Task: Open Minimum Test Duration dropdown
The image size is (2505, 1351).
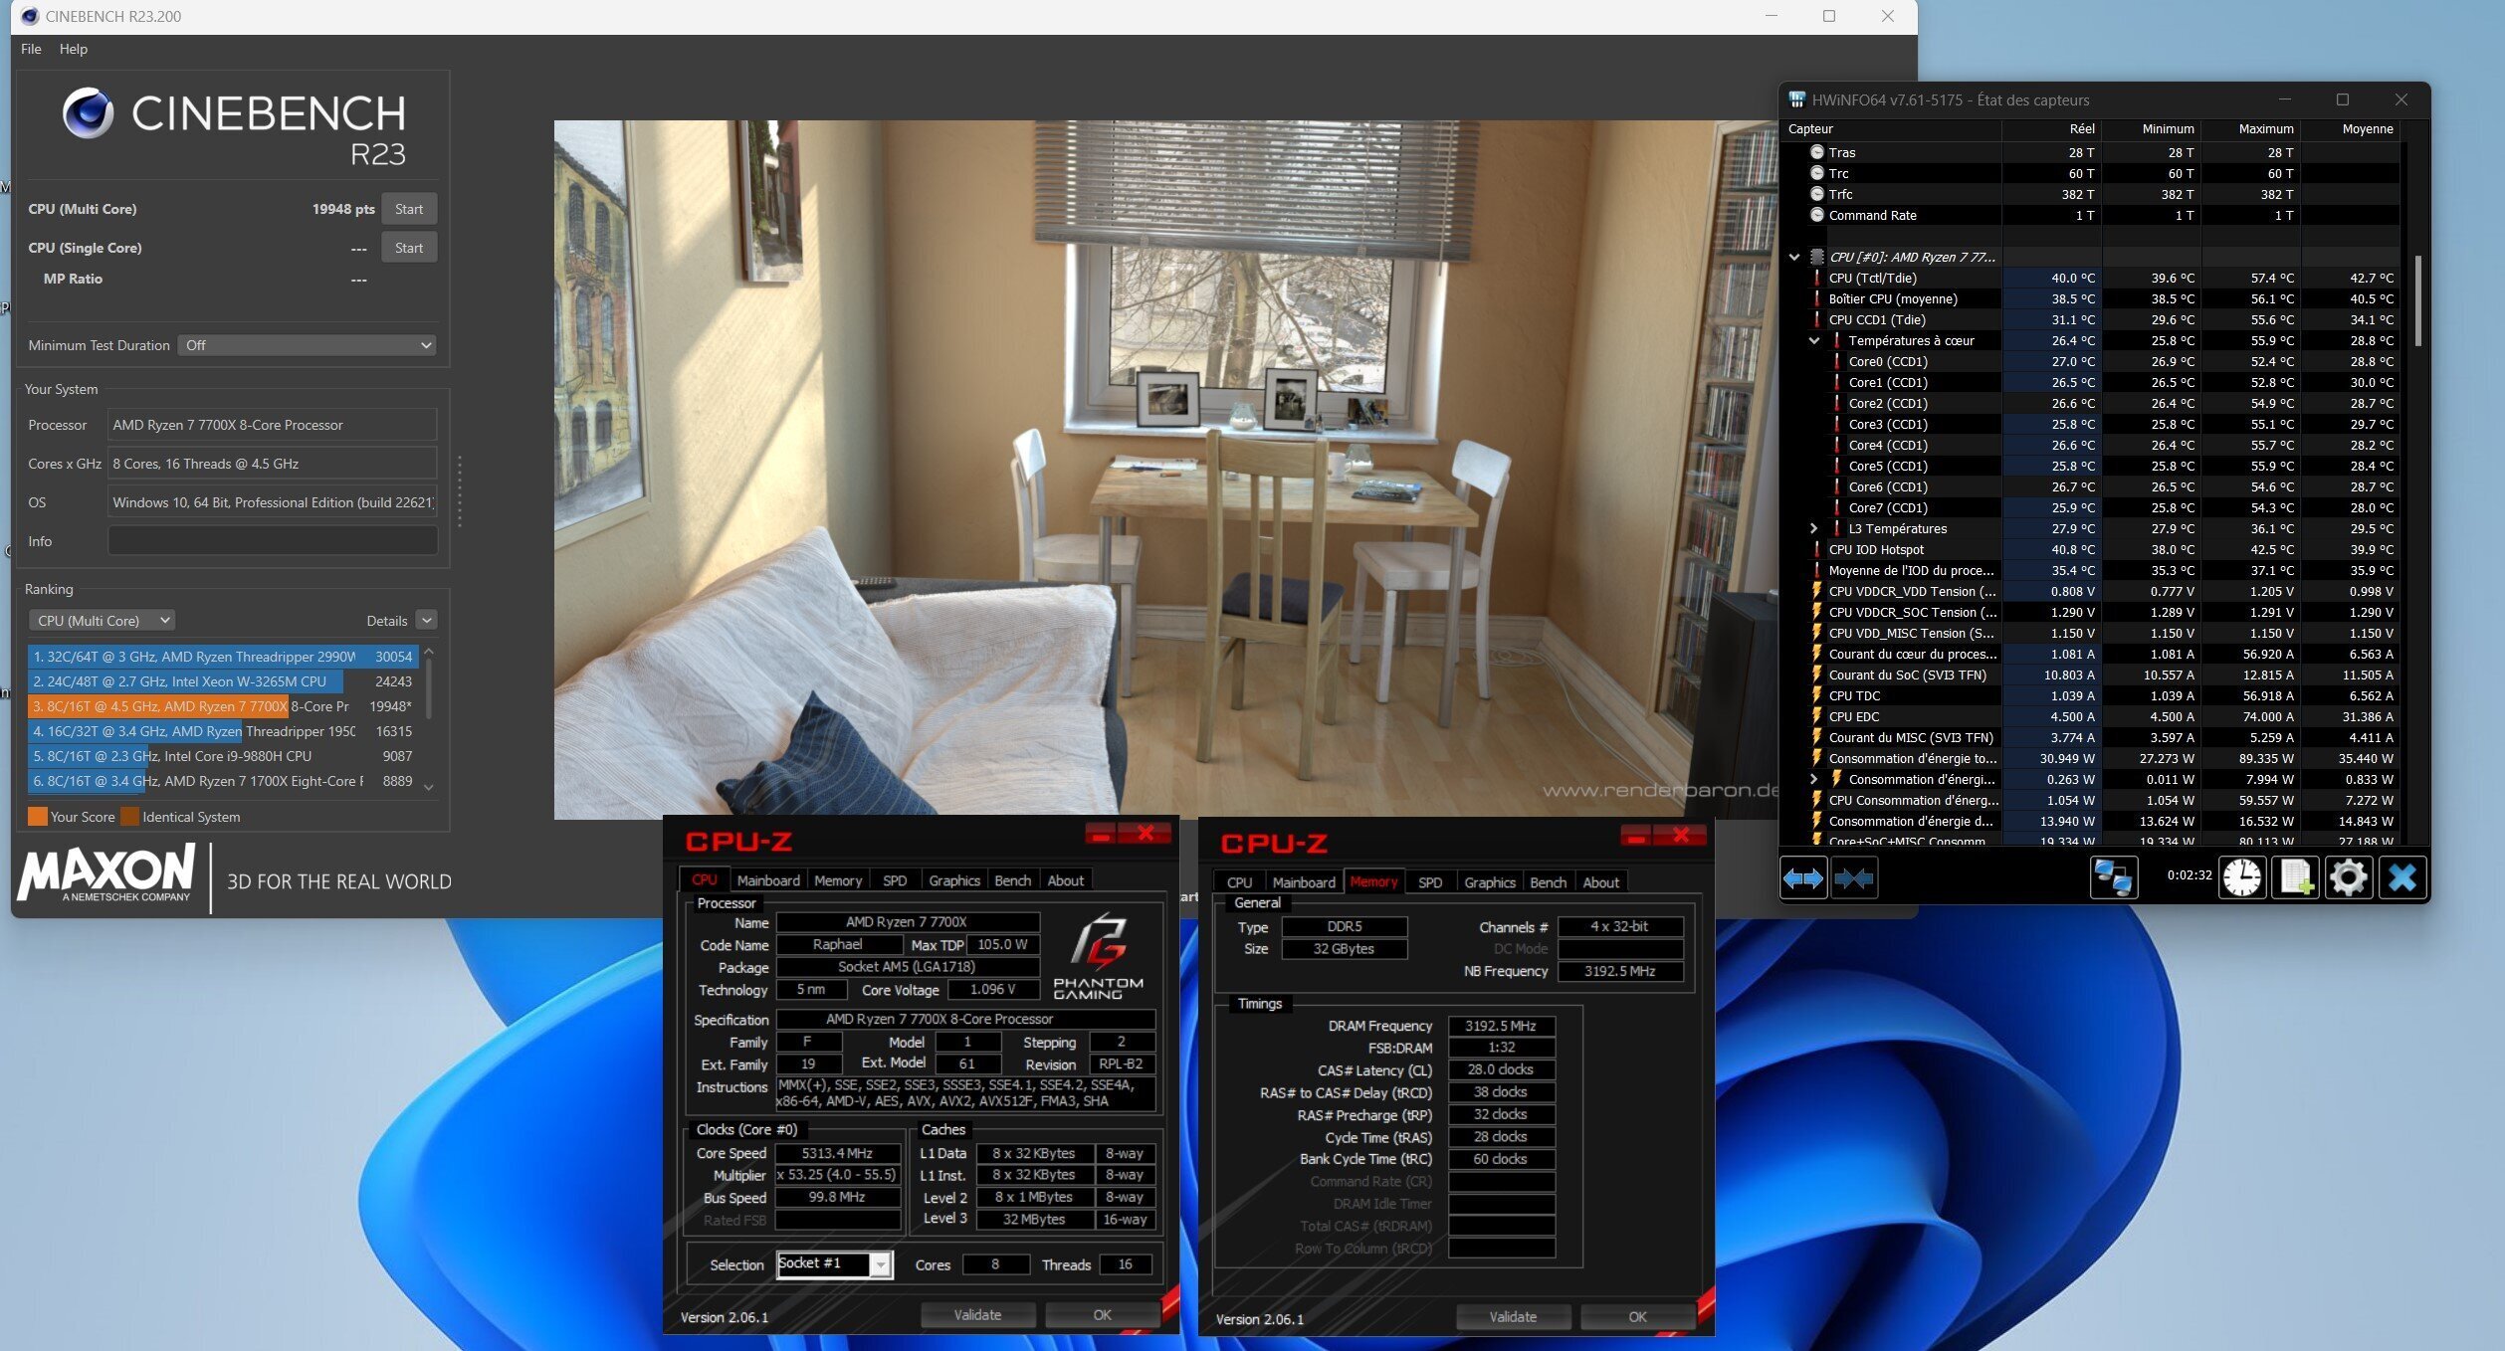Action: (308, 345)
